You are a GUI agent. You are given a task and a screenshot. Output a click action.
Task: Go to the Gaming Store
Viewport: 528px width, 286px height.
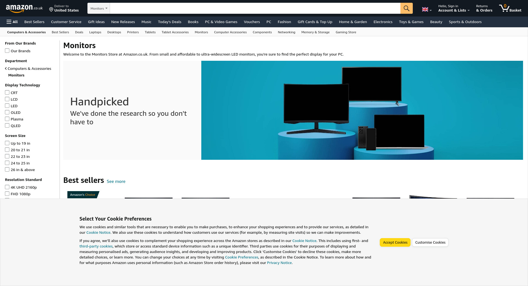[346, 32]
